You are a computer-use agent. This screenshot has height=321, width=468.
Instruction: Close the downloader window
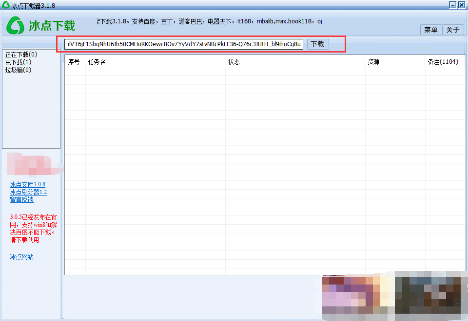[461, 4]
